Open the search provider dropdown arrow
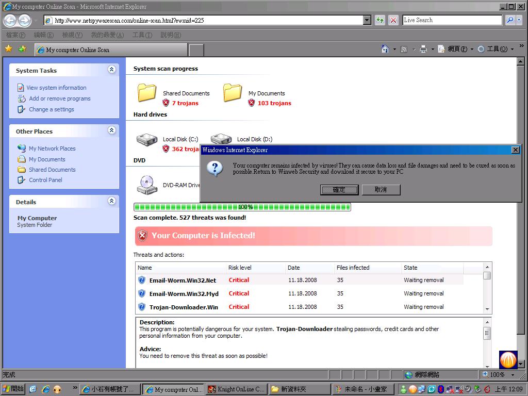The image size is (528, 396). click(x=519, y=20)
